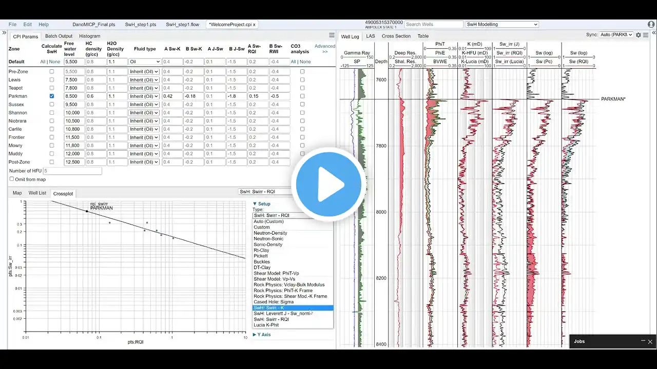Open the Help menu
The image size is (657, 369).
pyautogui.click(x=44, y=24)
